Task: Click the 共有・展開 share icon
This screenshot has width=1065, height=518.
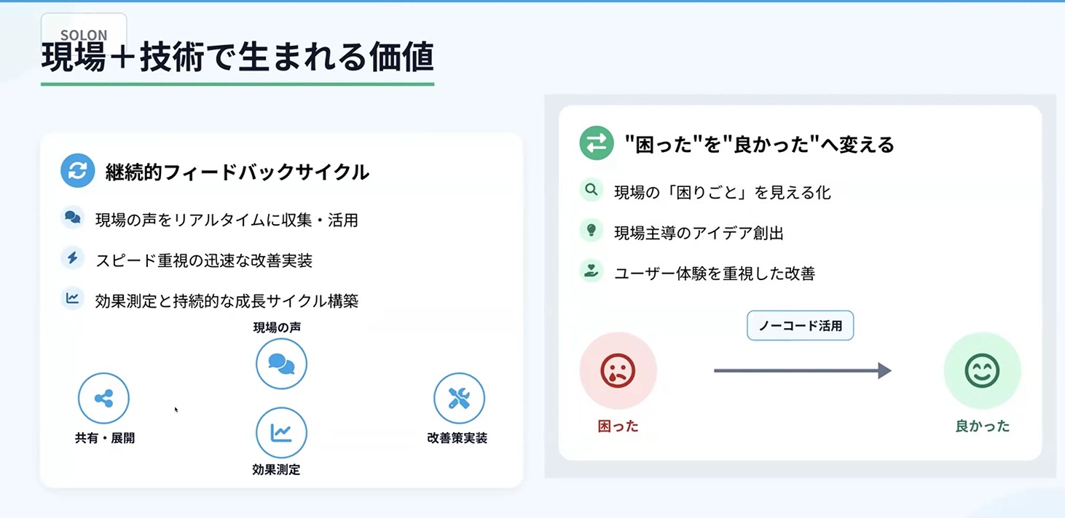Action: point(103,398)
